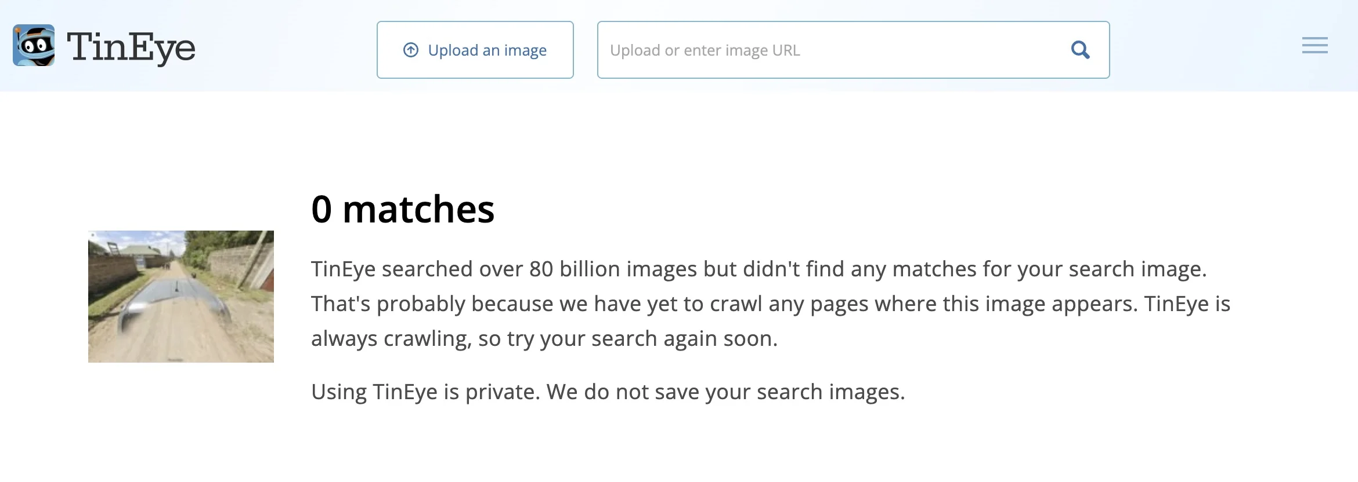Select the 0 matches heading text

(403, 210)
